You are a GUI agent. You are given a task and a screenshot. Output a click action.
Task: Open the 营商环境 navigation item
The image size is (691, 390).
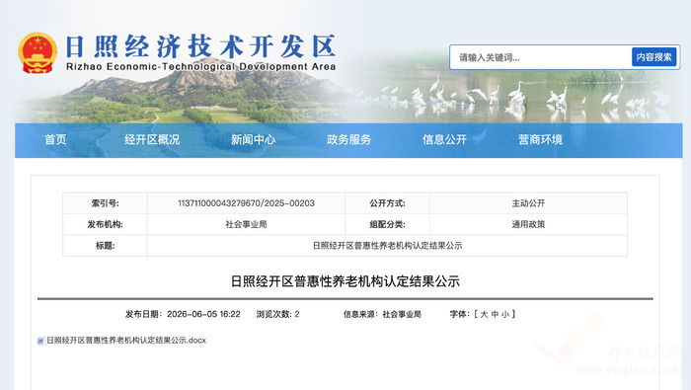click(x=541, y=139)
